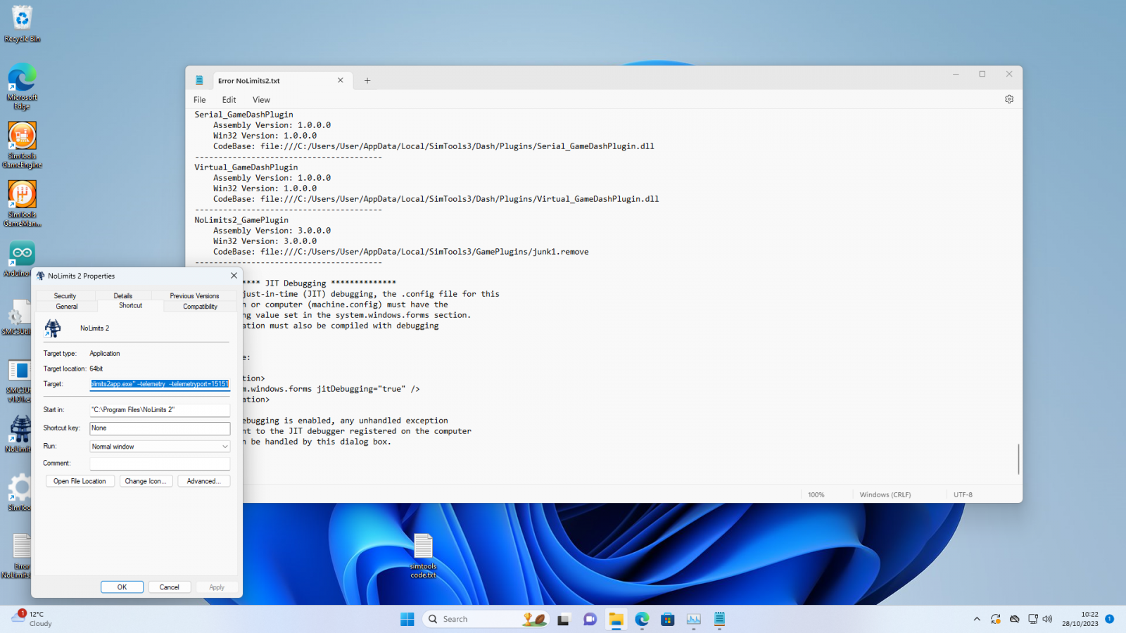Switch to Security tab in Properties
Viewport: 1126px width, 633px height.
click(x=65, y=296)
